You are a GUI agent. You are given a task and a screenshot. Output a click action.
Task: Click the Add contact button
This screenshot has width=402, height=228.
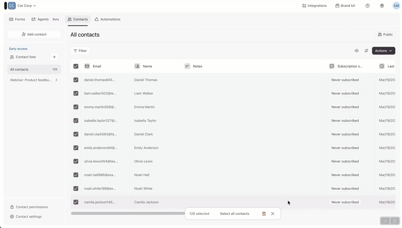pos(34,34)
